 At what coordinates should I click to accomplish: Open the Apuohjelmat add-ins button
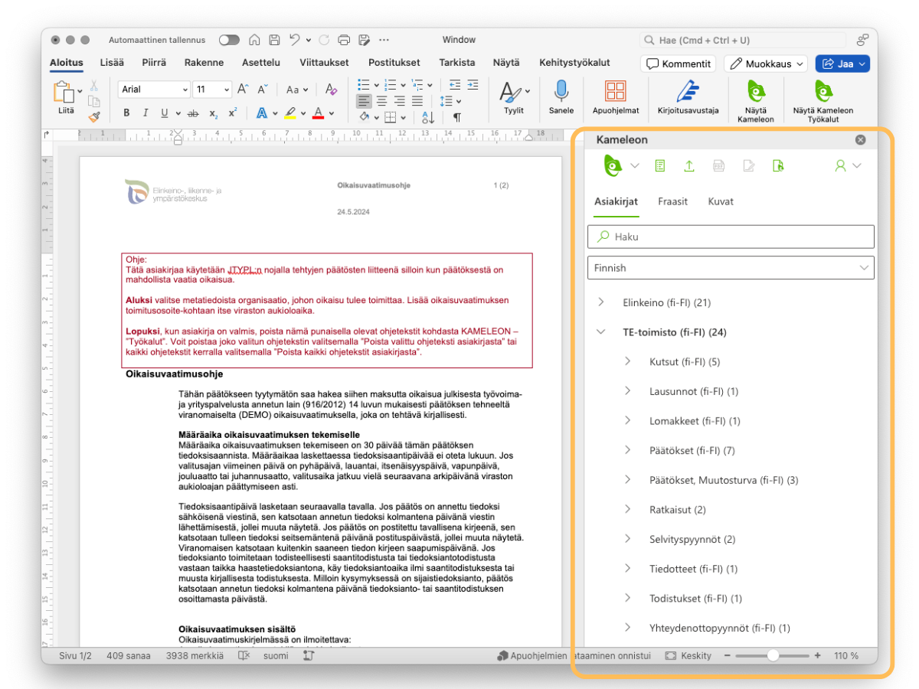tap(616, 98)
